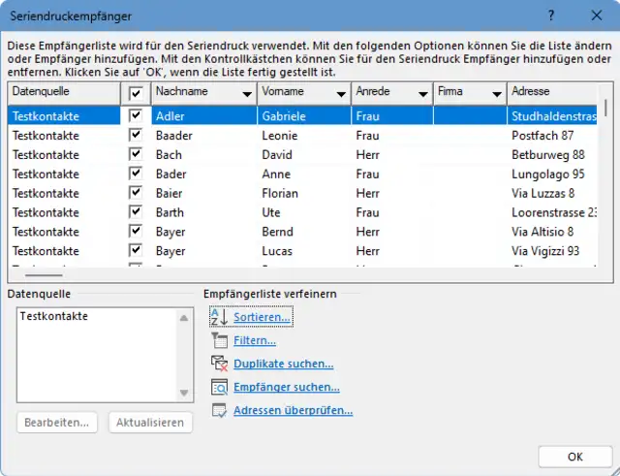The image size is (620, 476).
Task: Click the find recipient magnifier icon
Action: [x=219, y=387]
